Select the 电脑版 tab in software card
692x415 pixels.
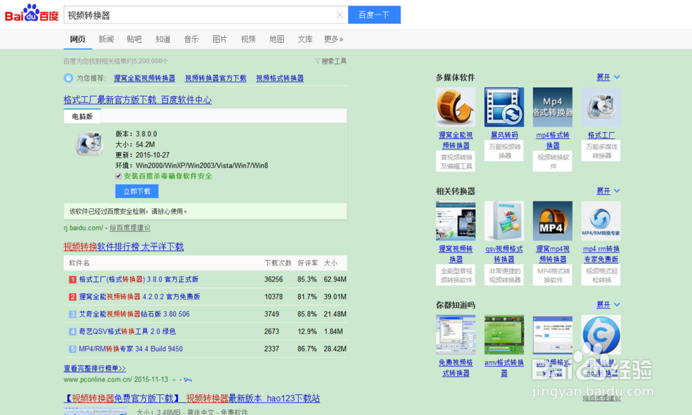pos(82,116)
